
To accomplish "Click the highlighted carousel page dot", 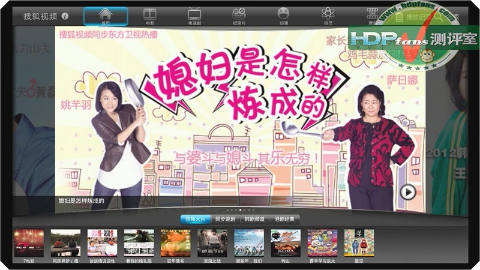I will coord(241,210).
